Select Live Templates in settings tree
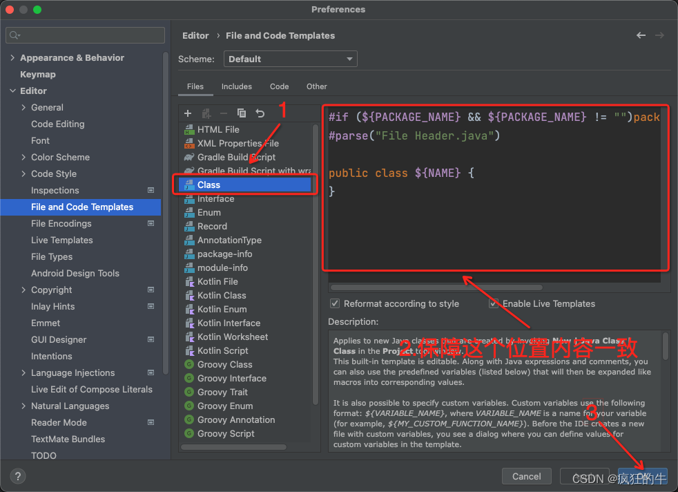The height and width of the screenshot is (492, 678). tap(62, 240)
